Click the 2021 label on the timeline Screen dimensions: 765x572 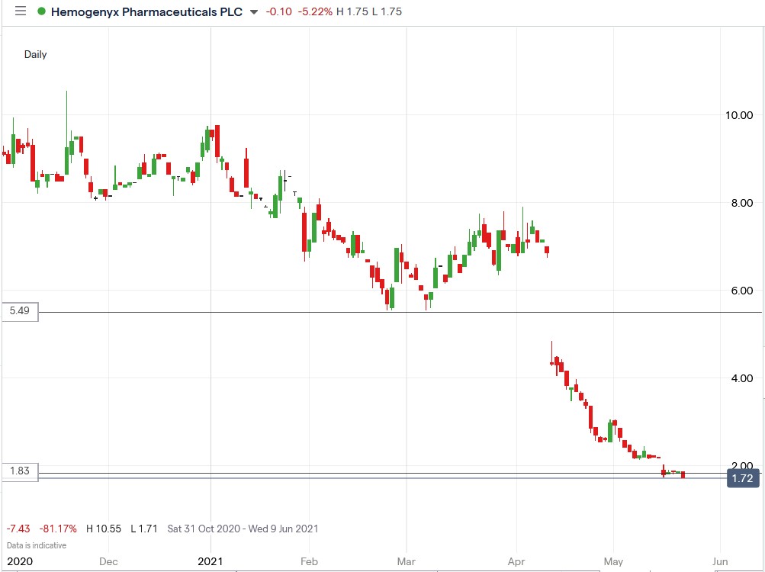(x=211, y=561)
